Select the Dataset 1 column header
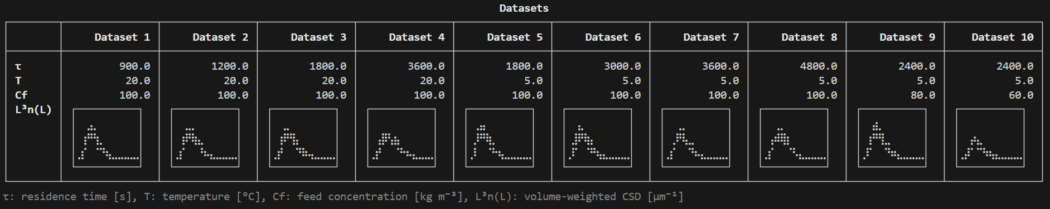The height and width of the screenshot is (209, 1050). [122, 37]
